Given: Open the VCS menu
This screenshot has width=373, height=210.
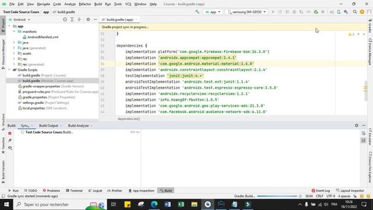Looking at the screenshot, I should (128, 4).
